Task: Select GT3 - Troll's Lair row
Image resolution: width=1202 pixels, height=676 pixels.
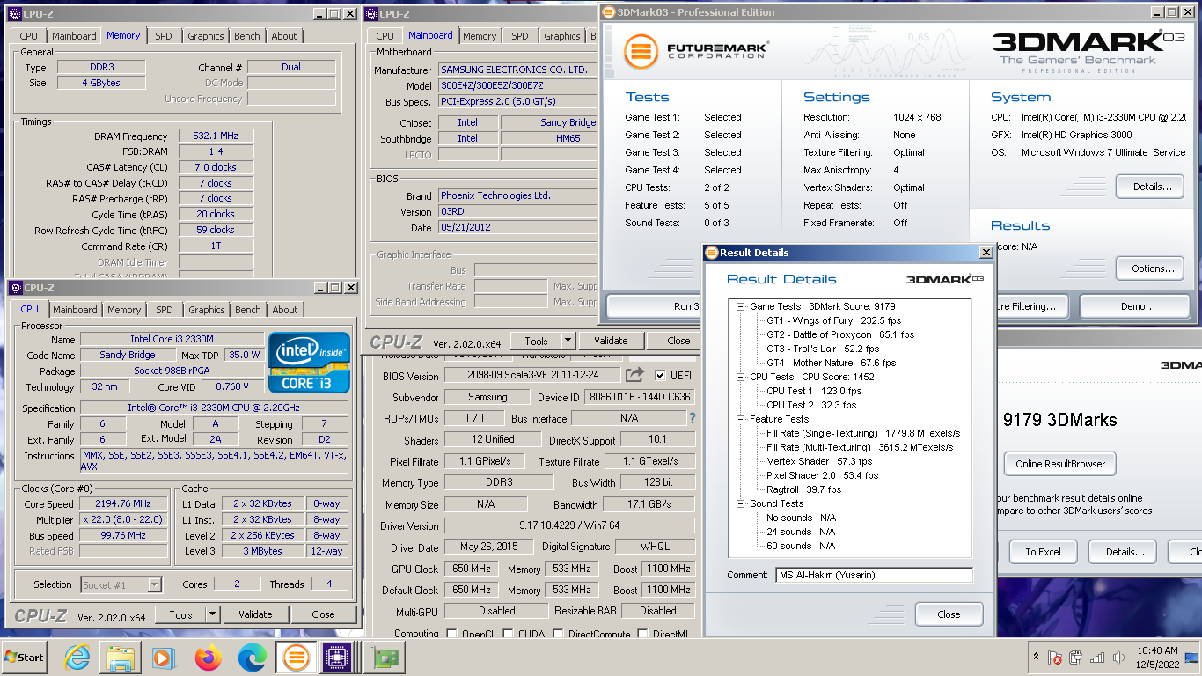Action: tap(823, 349)
